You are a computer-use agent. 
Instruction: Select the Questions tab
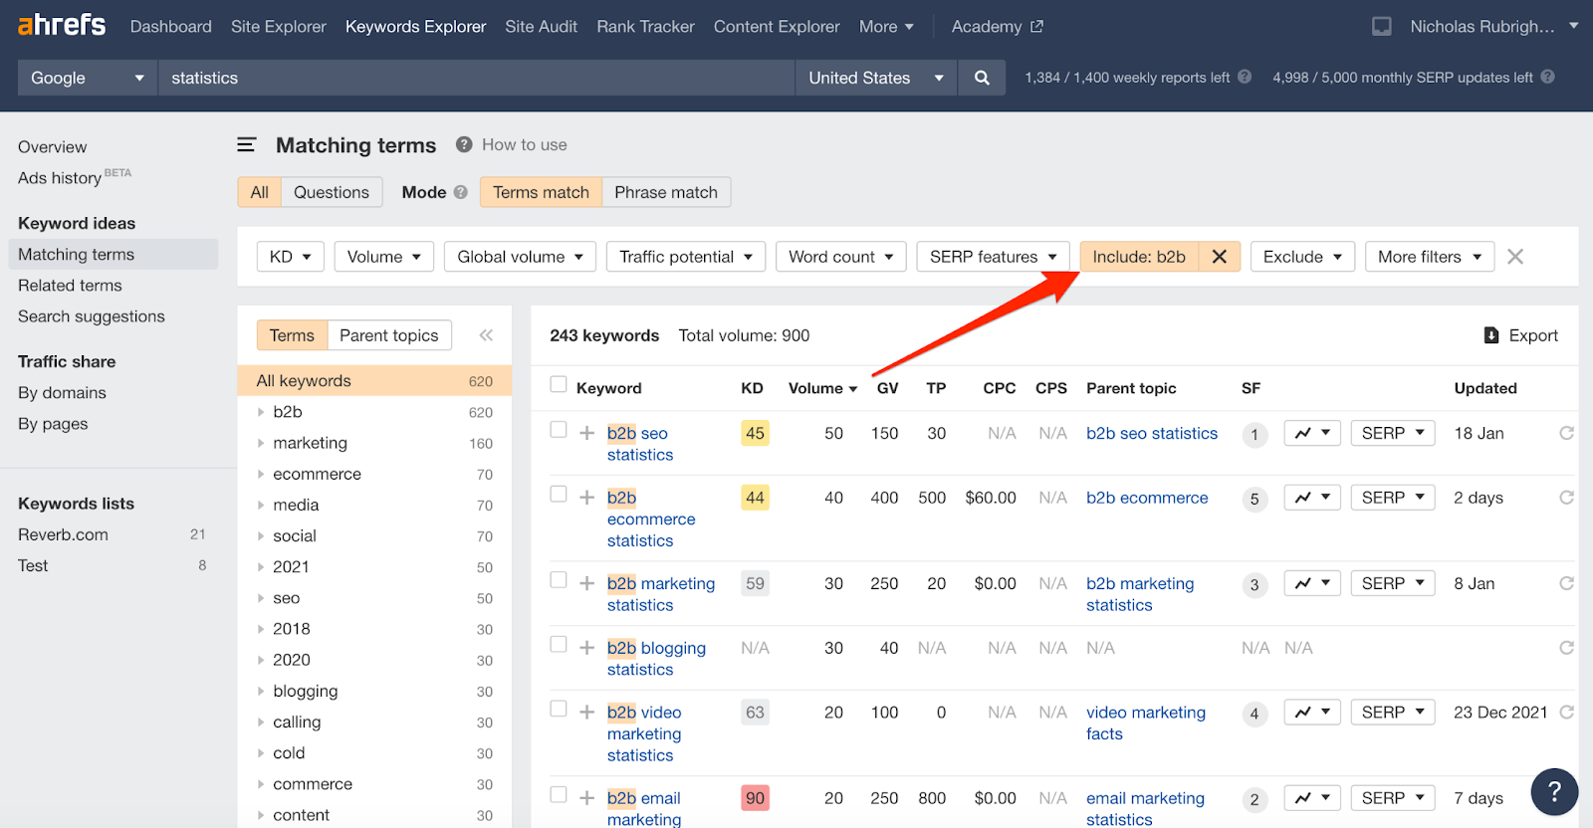pos(332,192)
